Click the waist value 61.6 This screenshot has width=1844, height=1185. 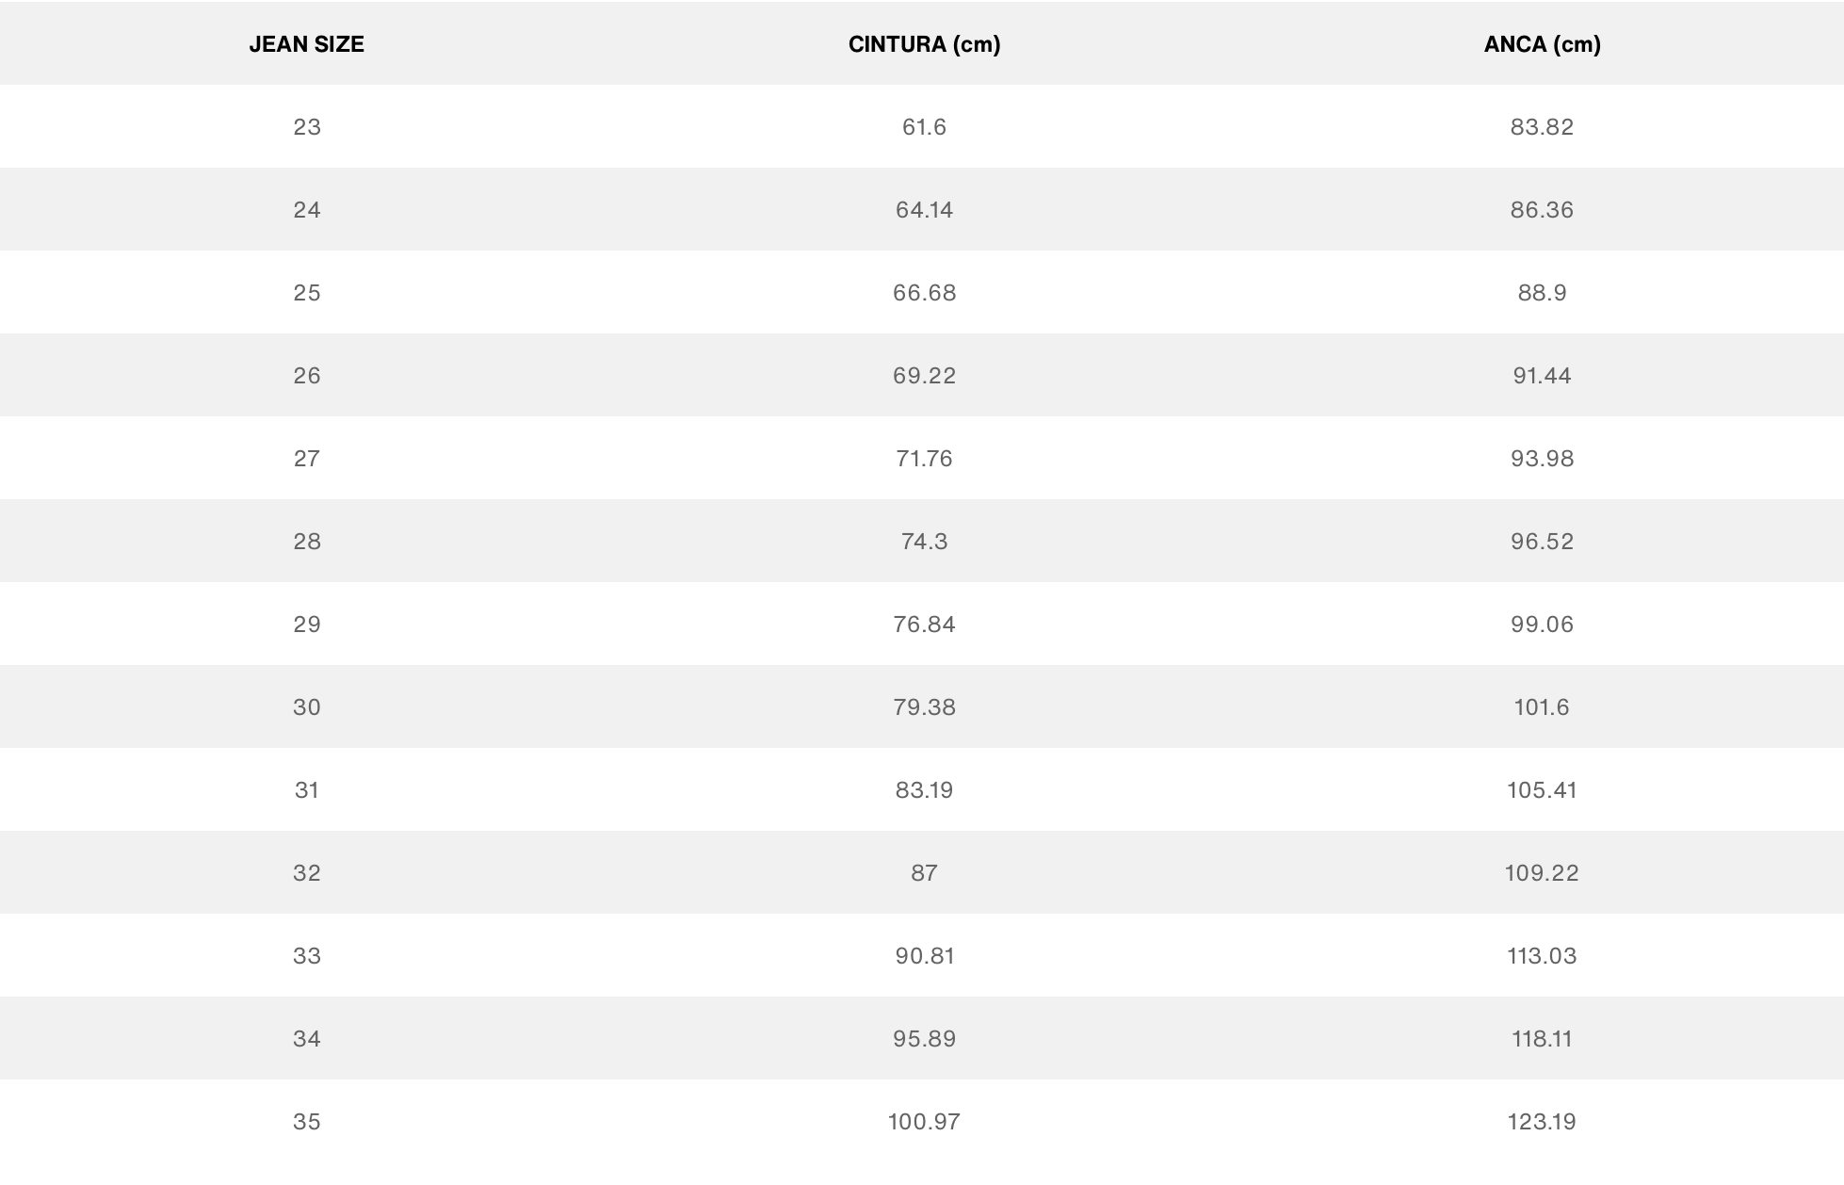pyautogui.click(x=924, y=127)
